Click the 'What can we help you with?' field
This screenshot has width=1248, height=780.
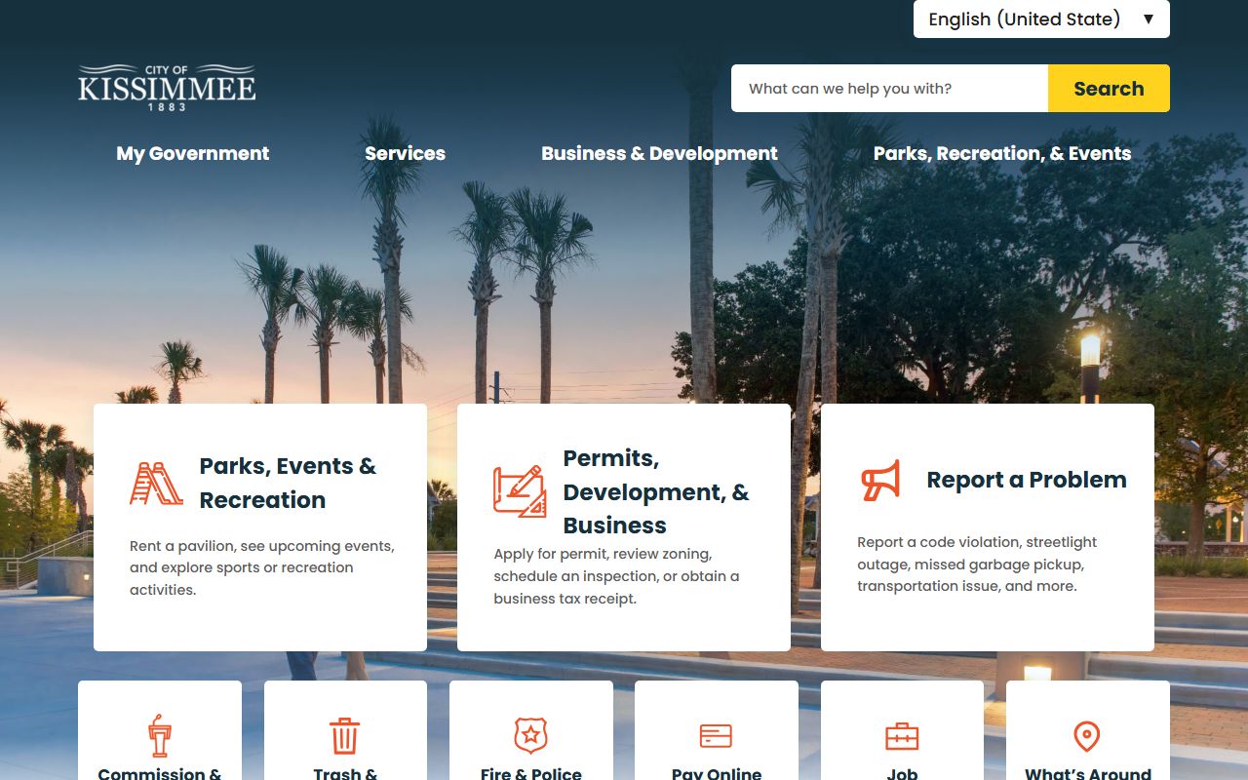coord(889,89)
